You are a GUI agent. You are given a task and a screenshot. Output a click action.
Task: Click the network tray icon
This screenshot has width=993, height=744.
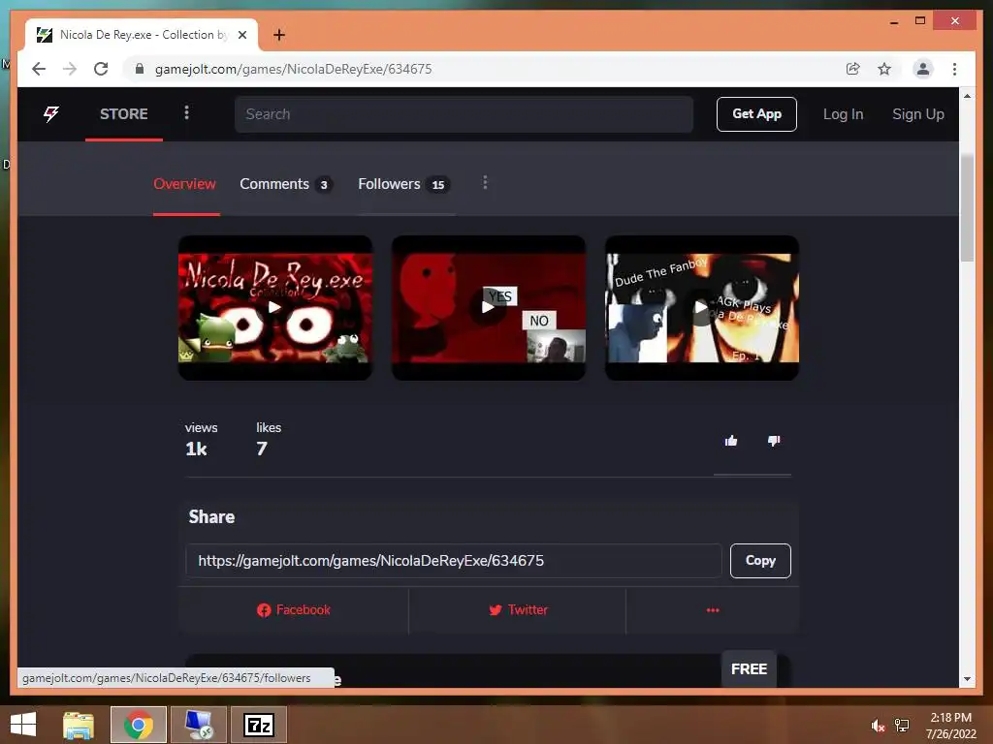tap(902, 726)
